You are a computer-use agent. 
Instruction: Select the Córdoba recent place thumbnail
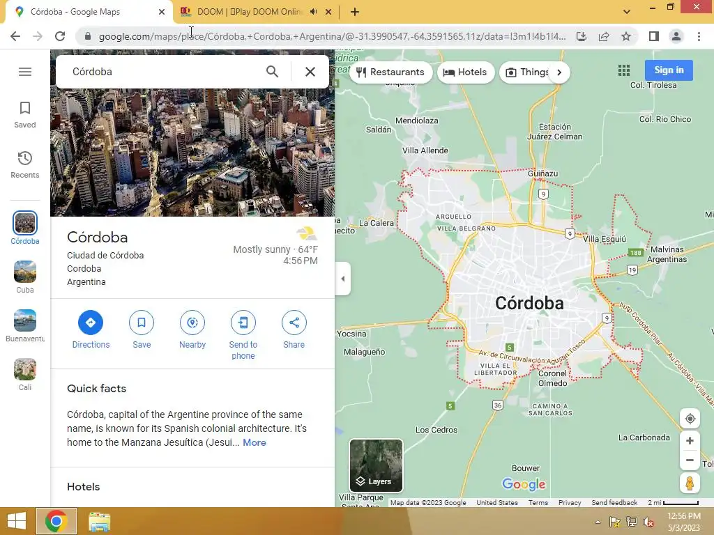[x=25, y=228]
